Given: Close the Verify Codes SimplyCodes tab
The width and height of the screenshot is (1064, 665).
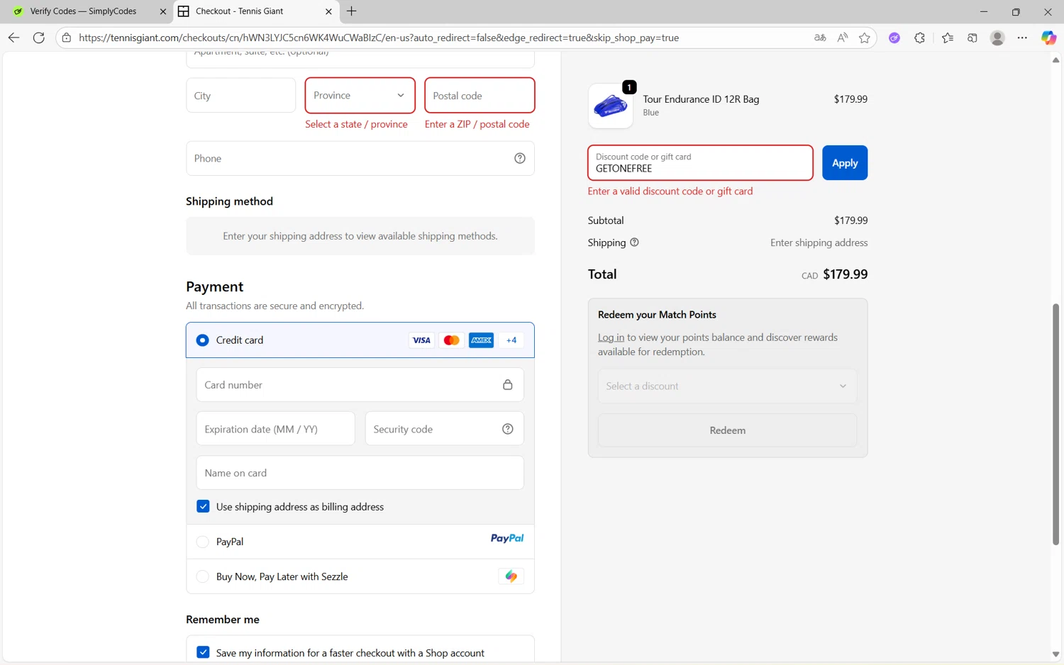Looking at the screenshot, I should point(162,11).
